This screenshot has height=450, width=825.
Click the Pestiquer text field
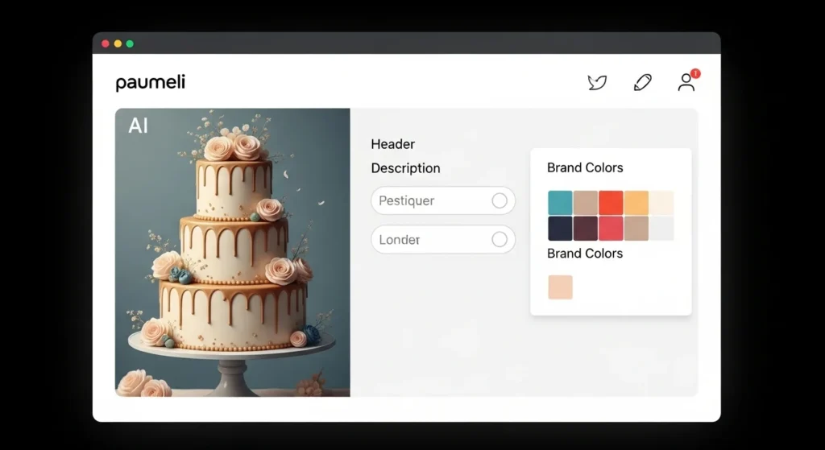(427, 200)
